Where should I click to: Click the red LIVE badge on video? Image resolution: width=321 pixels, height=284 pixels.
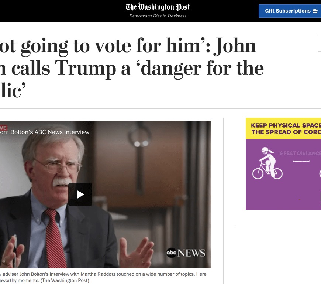3,128
